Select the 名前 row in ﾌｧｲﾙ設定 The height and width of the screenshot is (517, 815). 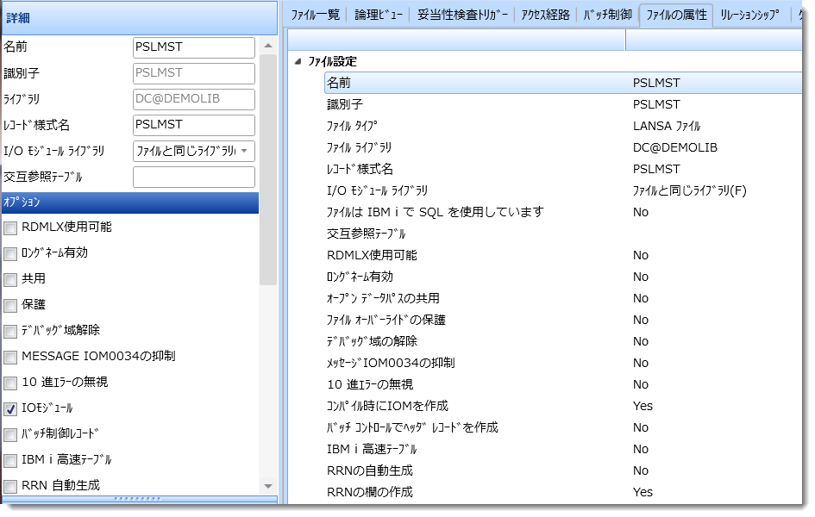[563, 83]
